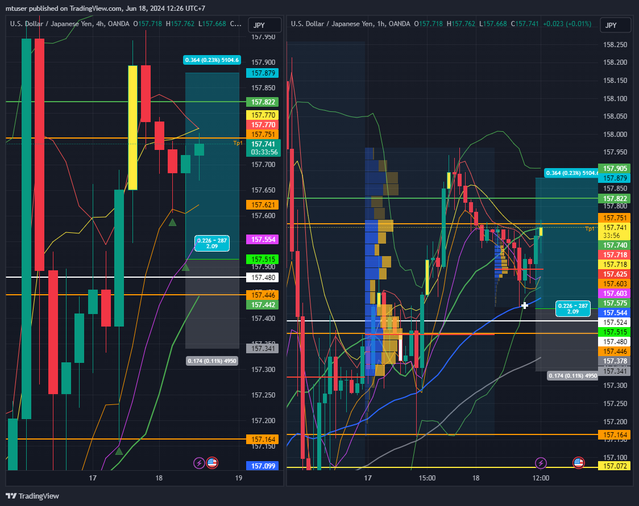
Task: Click the lightning event icon on 1h chart
Action: coord(541,463)
